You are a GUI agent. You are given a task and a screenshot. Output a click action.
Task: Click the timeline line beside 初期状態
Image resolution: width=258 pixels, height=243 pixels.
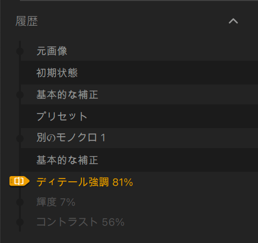point(20,73)
